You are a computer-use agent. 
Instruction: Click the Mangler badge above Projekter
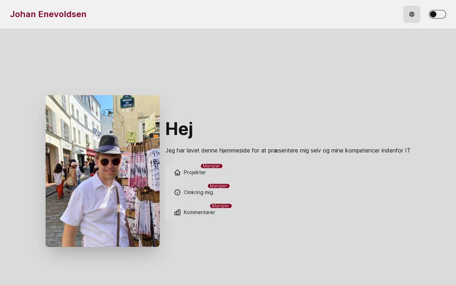pos(211,166)
